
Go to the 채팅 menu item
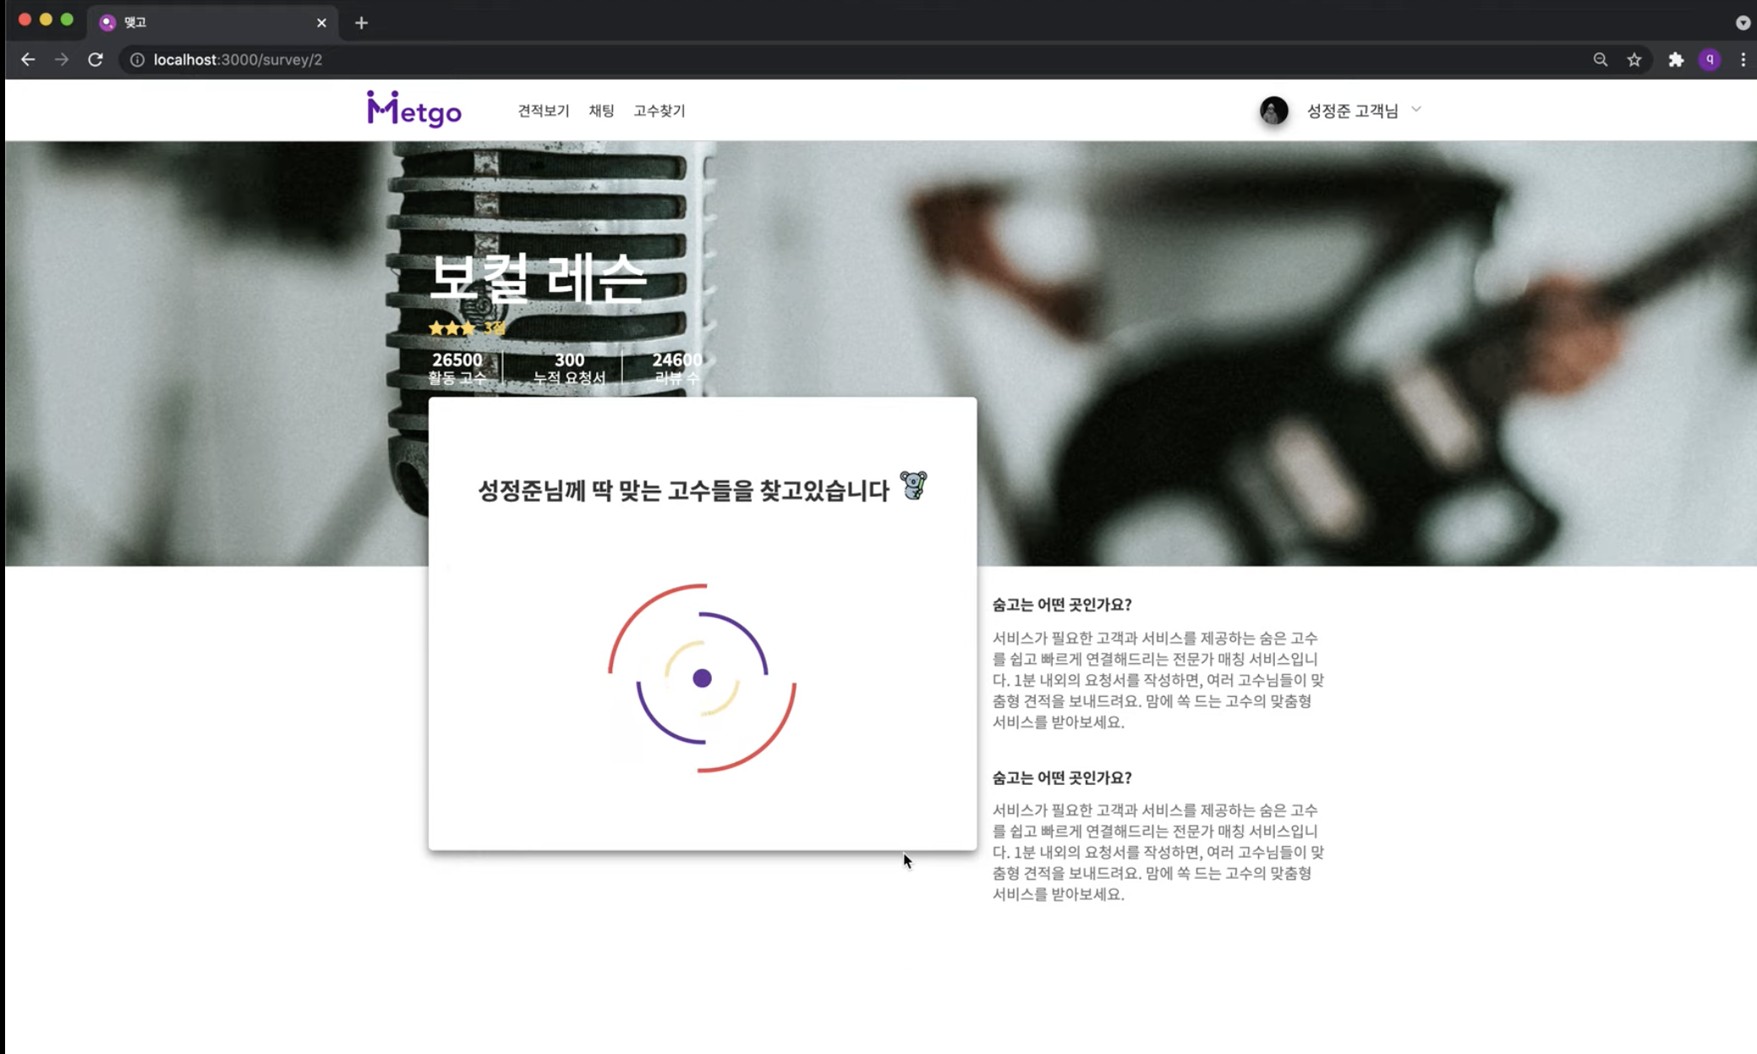pyautogui.click(x=601, y=111)
